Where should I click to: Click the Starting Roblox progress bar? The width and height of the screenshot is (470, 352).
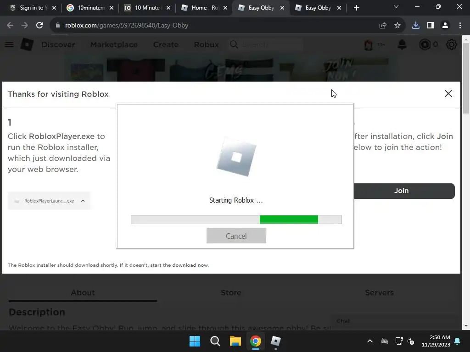(236, 220)
